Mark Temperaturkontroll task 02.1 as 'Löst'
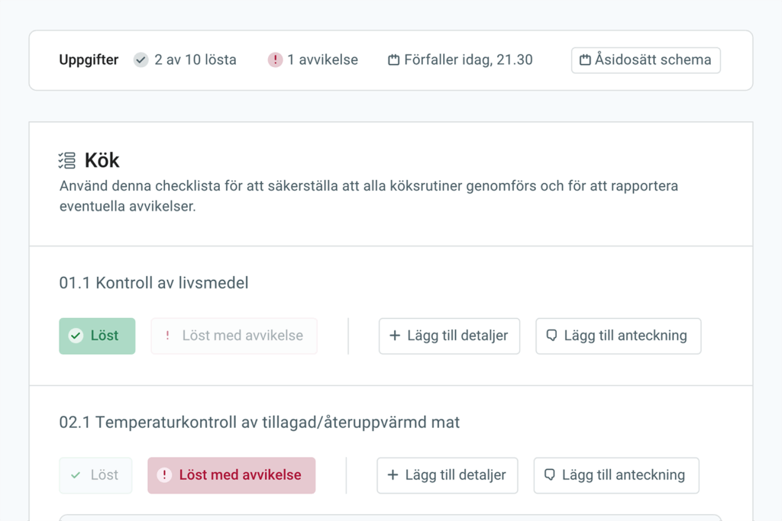This screenshot has width=782, height=521. click(x=95, y=475)
